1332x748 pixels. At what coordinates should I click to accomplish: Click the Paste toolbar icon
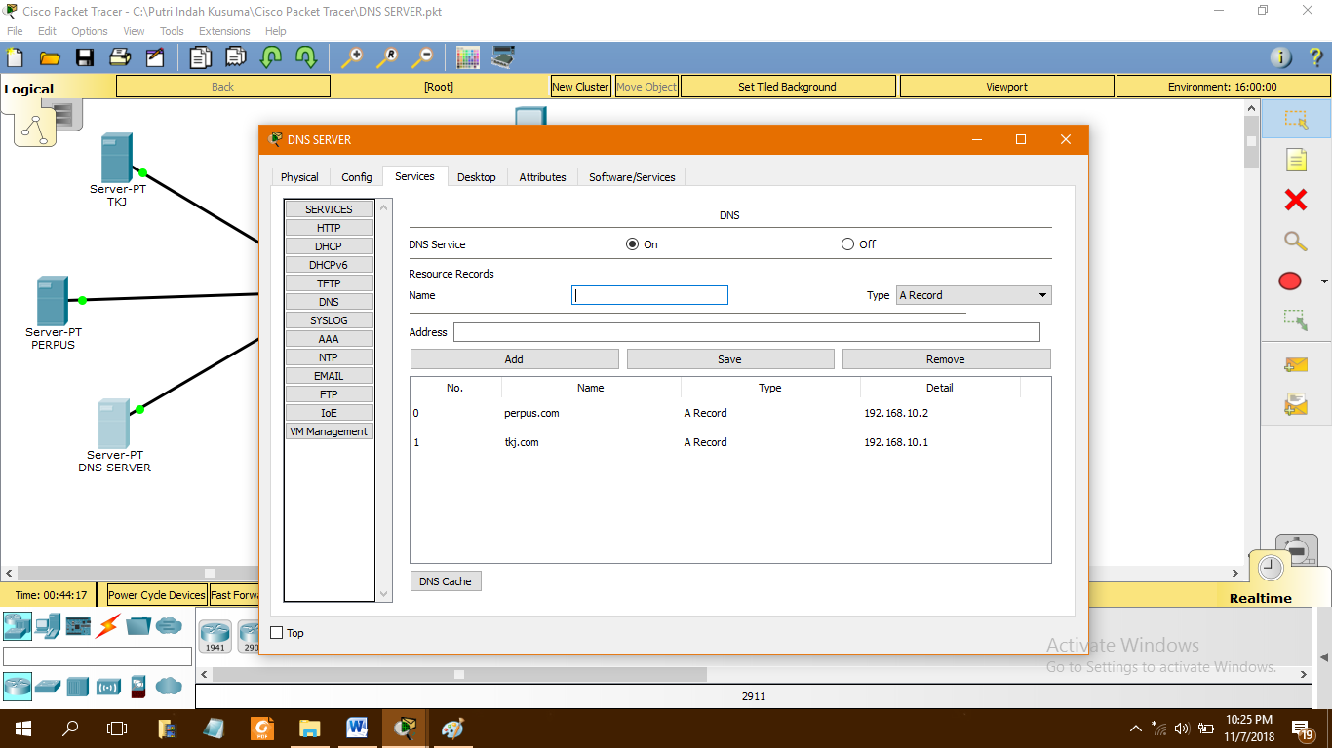point(236,57)
